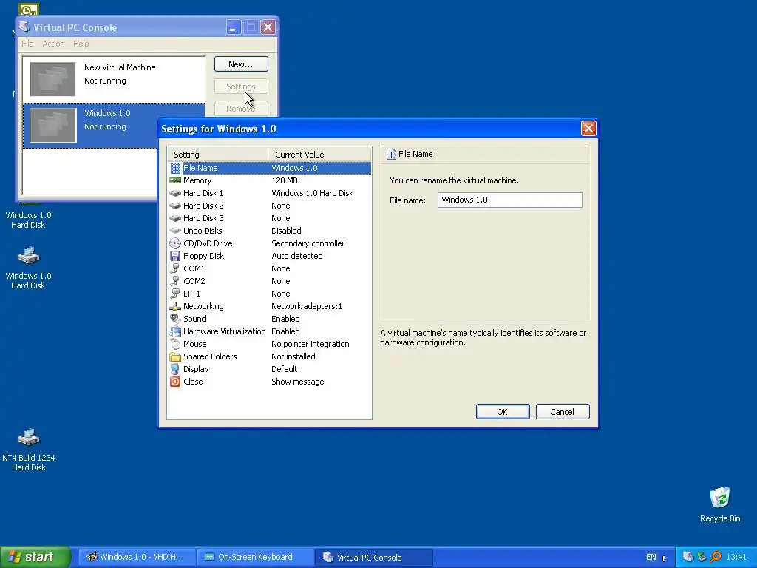
Task: Click the Default value for Display
Action: (285, 369)
